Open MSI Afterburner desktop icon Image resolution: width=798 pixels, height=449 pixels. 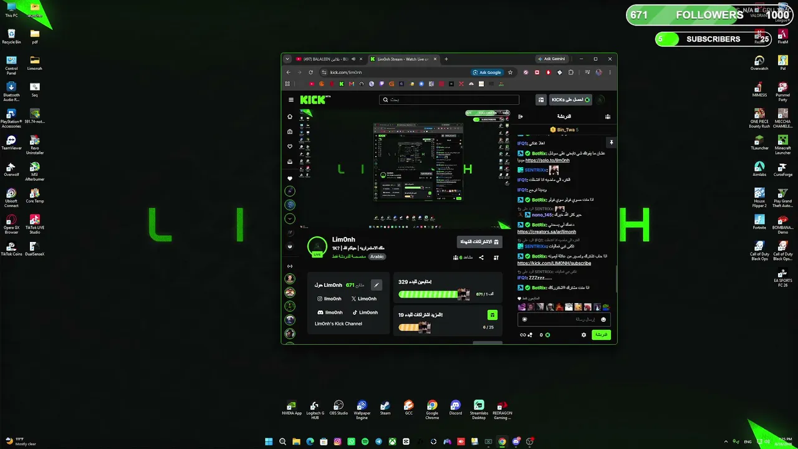click(35, 171)
